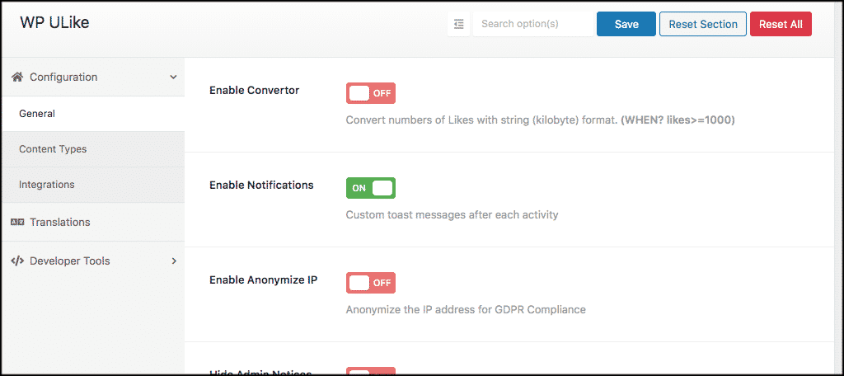The image size is (844, 376).
Task: Collapse Configuration using its chevron arrow
Action: click(173, 77)
